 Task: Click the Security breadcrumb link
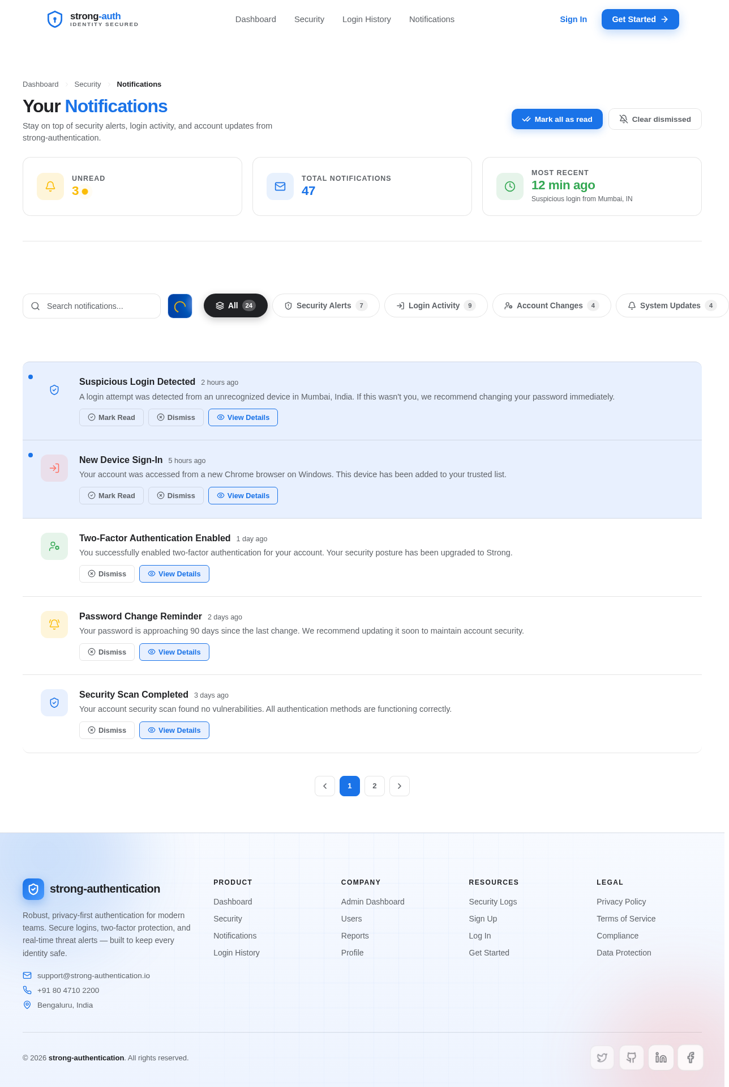88,84
